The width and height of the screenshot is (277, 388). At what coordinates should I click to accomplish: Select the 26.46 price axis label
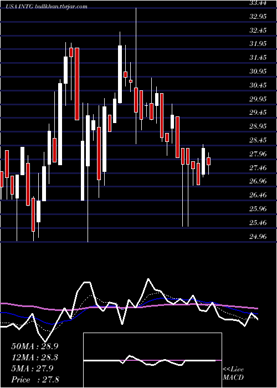(258, 195)
